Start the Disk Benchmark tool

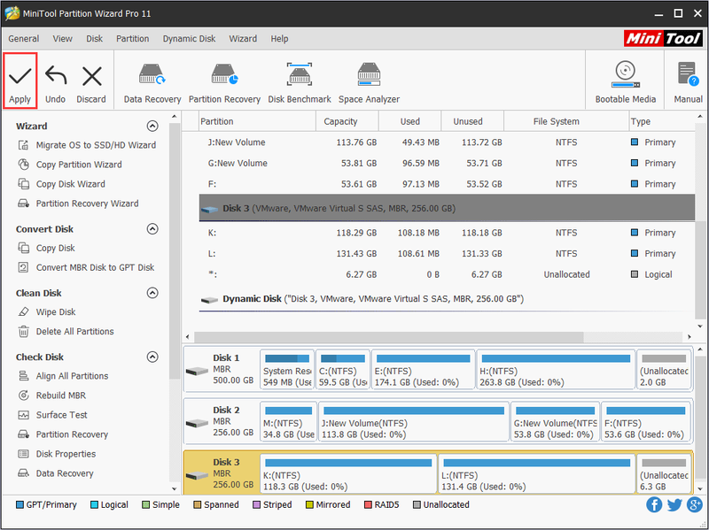(300, 84)
